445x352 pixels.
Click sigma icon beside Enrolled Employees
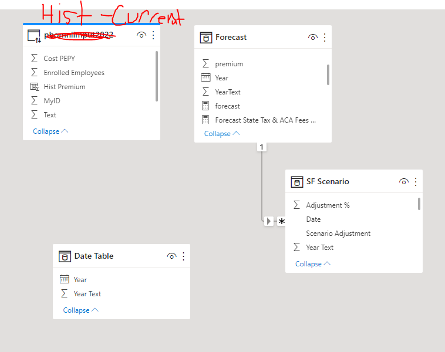coord(34,72)
